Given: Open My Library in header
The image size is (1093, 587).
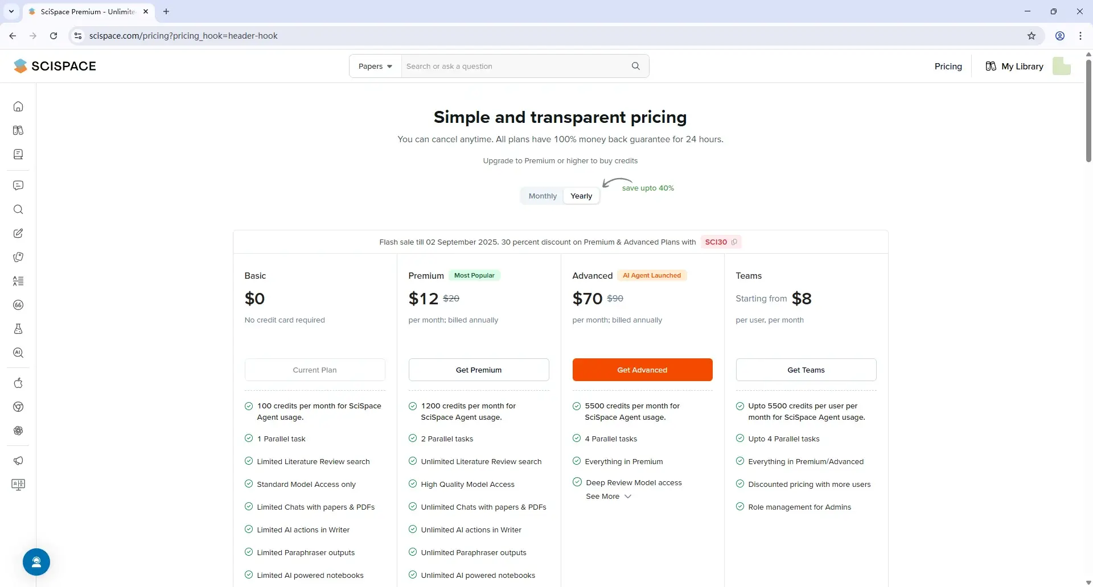Looking at the screenshot, I should [1014, 66].
